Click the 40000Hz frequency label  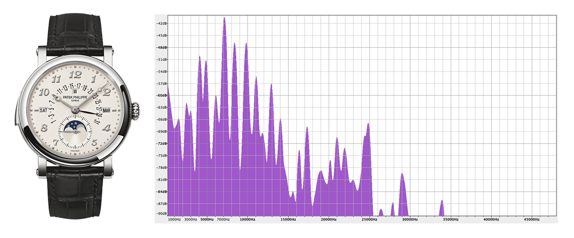coord(491,220)
